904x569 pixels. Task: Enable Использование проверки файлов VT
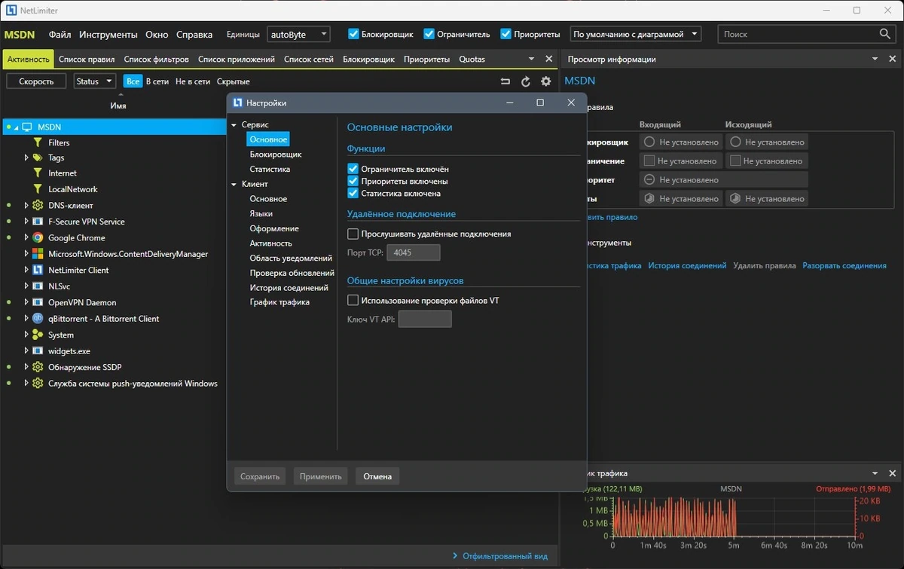tap(353, 300)
